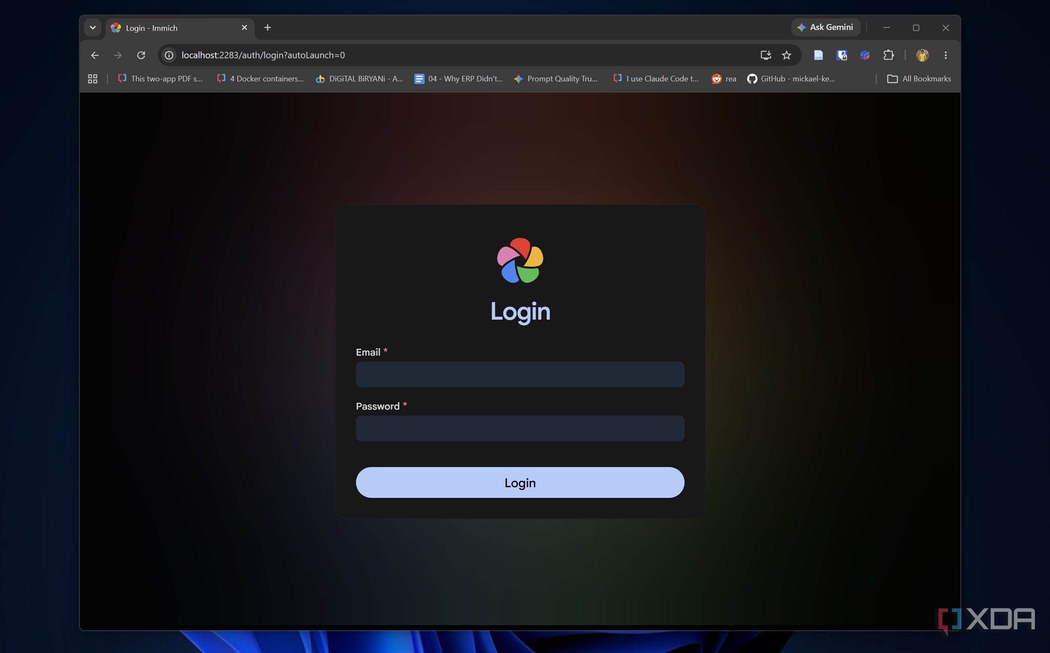This screenshot has height=653, width=1050.
Task: Click the Password label text
Action: point(377,406)
